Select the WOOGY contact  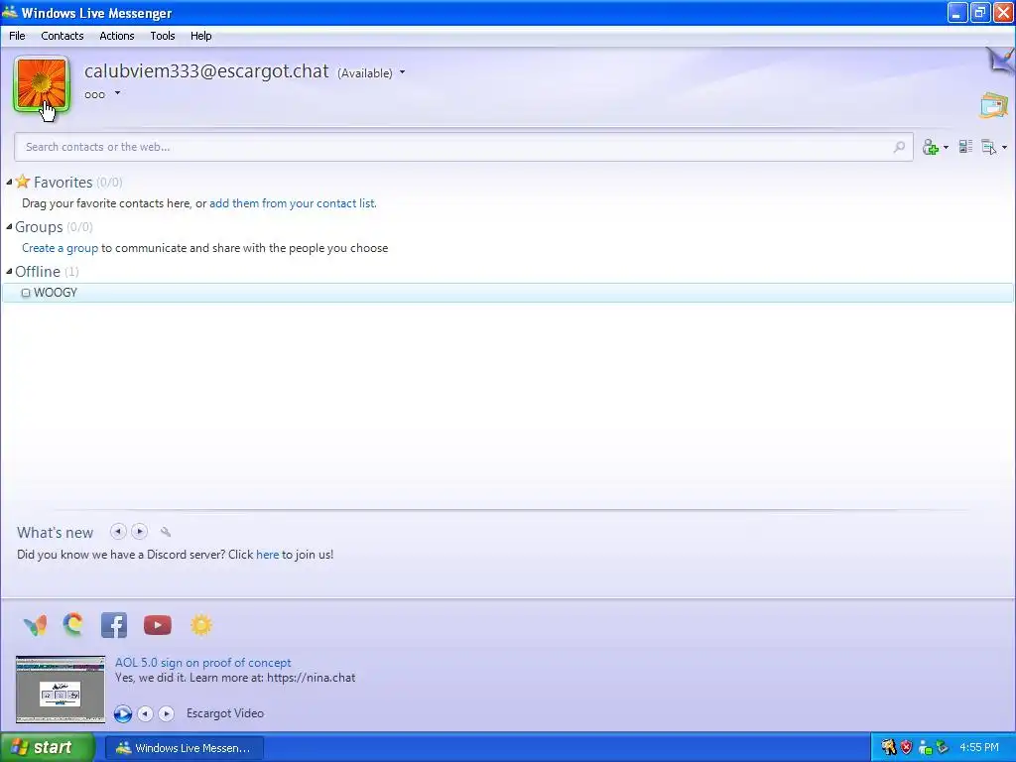pyautogui.click(x=507, y=293)
